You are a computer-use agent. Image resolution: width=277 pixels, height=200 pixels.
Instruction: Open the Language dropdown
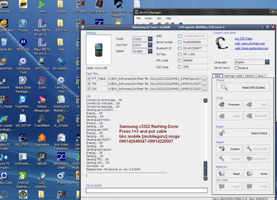(x=267, y=62)
